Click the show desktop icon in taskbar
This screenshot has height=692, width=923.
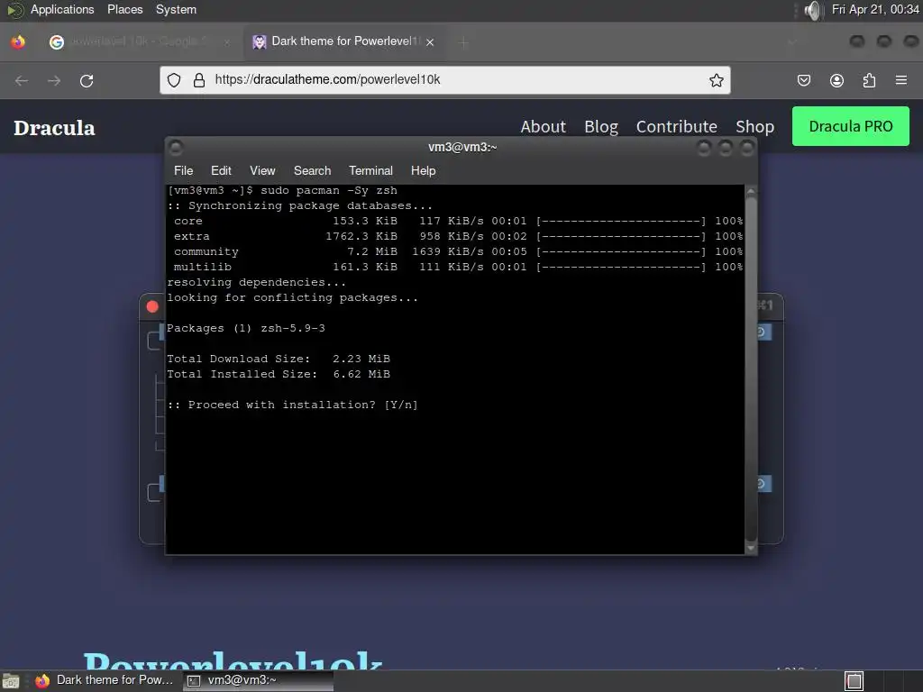pyautogui.click(x=11, y=681)
